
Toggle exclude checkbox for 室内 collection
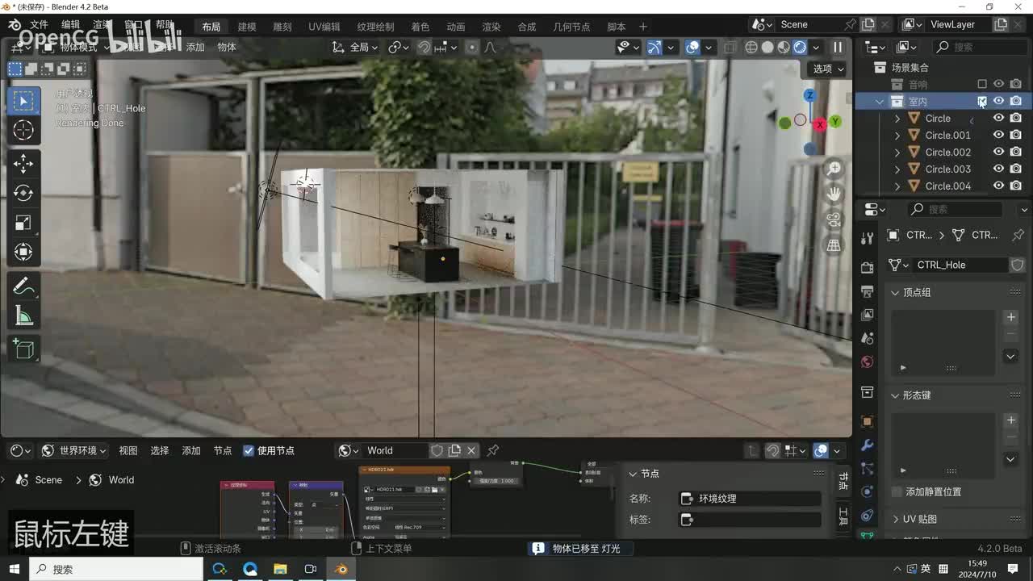click(982, 101)
